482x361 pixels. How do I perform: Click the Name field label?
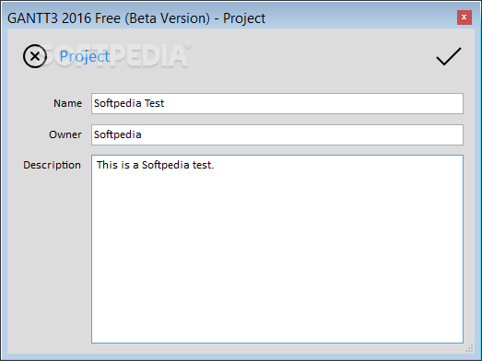pos(67,103)
